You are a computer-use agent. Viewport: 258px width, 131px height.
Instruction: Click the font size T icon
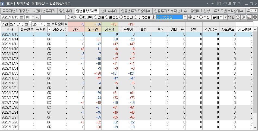234,4
